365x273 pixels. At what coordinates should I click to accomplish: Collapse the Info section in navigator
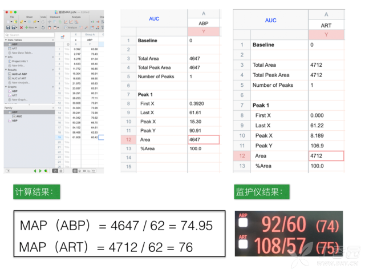6,57
